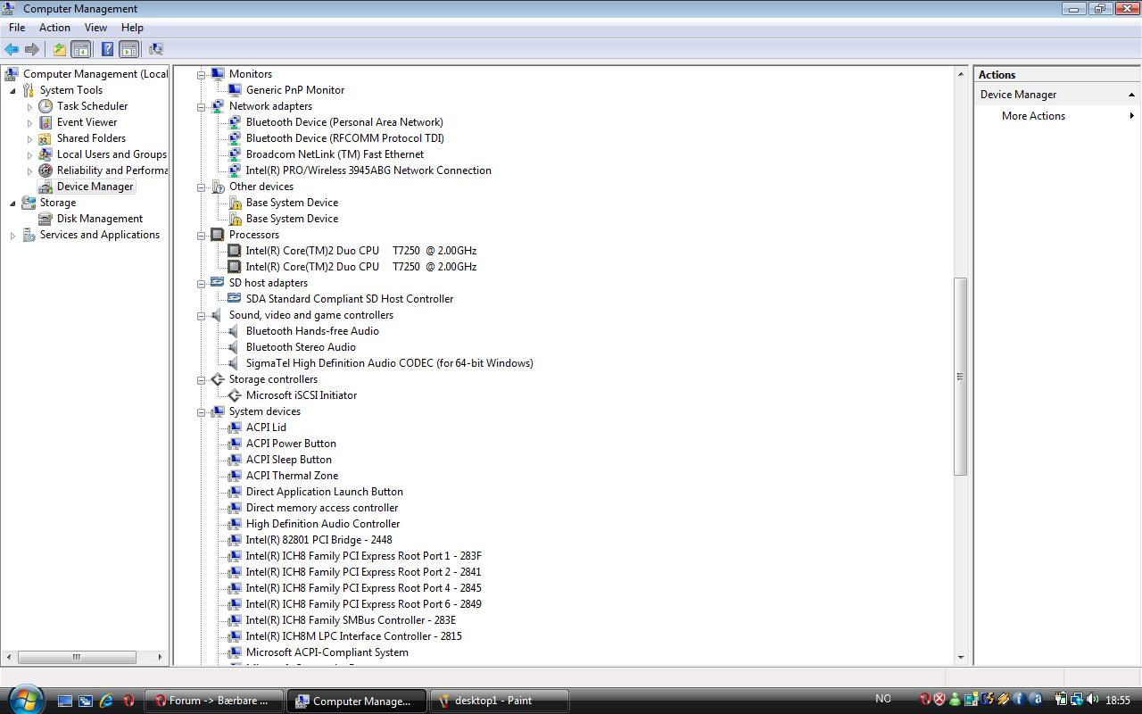1142x714 pixels.
Task: Select Intel ICH8 Family SMBus Controller - 283E
Action: click(351, 620)
